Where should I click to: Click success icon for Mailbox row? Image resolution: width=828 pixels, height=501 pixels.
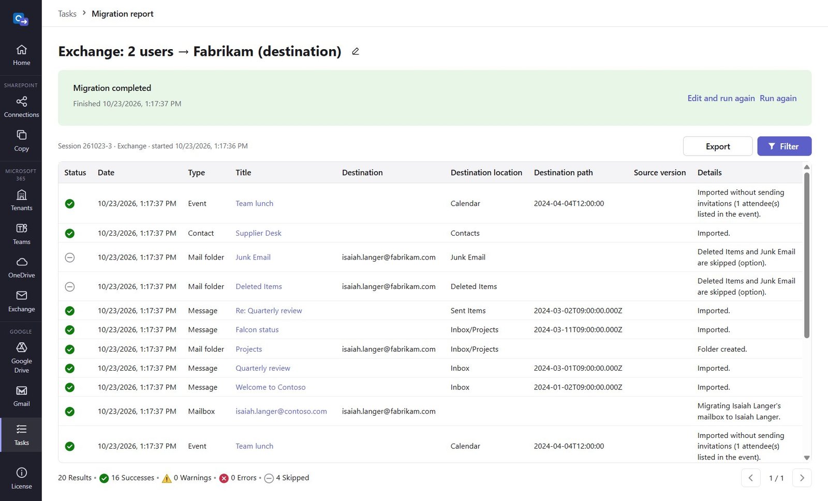(x=70, y=412)
